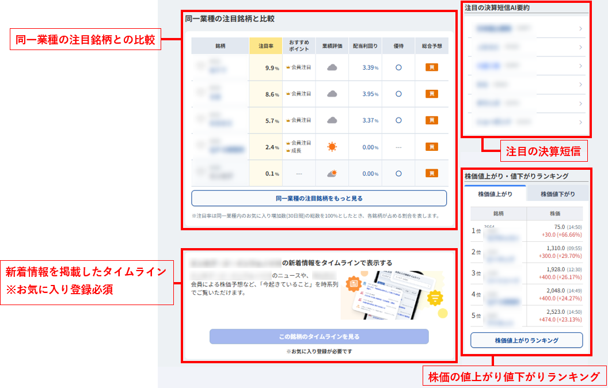Click the cloud weather icon in the first row
The width and height of the screenshot is (608, 388).
332,67
